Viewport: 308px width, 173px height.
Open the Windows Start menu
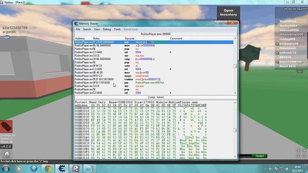click(x=5, y=169)
